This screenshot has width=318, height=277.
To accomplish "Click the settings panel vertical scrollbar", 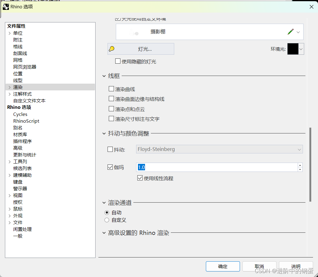I will pyautogui.click(x=310, y=164).
